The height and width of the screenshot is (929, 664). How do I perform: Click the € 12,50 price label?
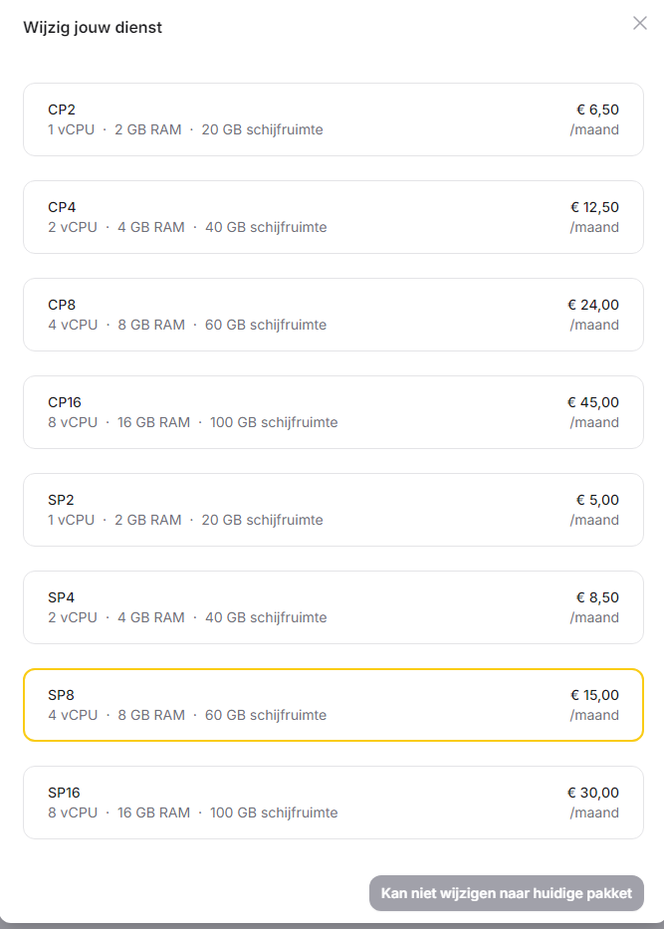pyautogui.click(x=594, y=207)
